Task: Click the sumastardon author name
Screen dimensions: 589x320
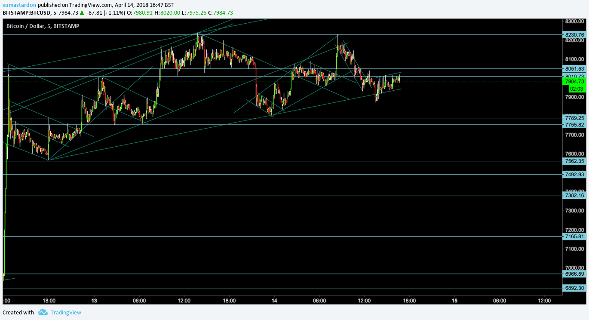Action: [x=19, y=5]
